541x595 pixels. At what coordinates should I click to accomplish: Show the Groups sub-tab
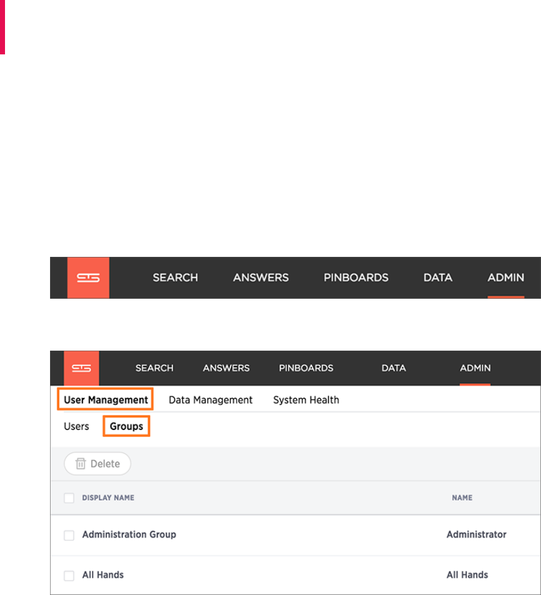[126, 426]
